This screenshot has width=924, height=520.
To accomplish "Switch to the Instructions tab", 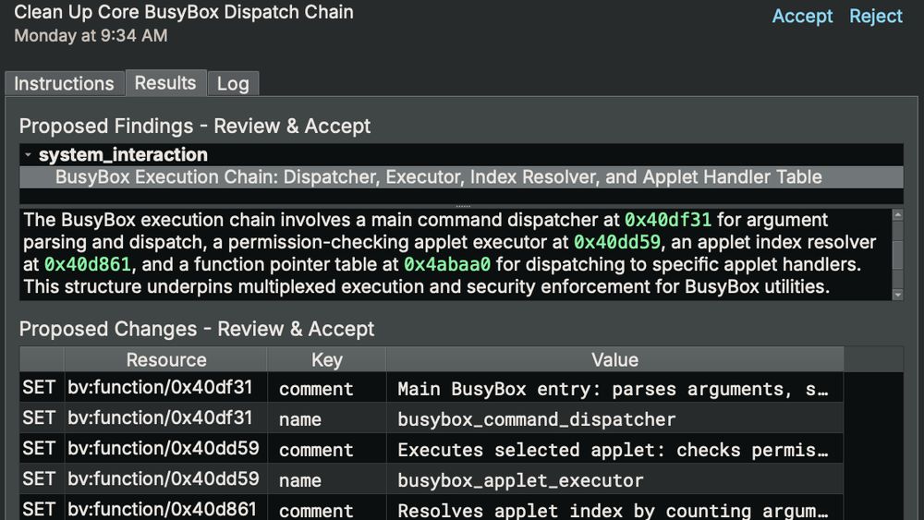I will [x=65, y=84].
